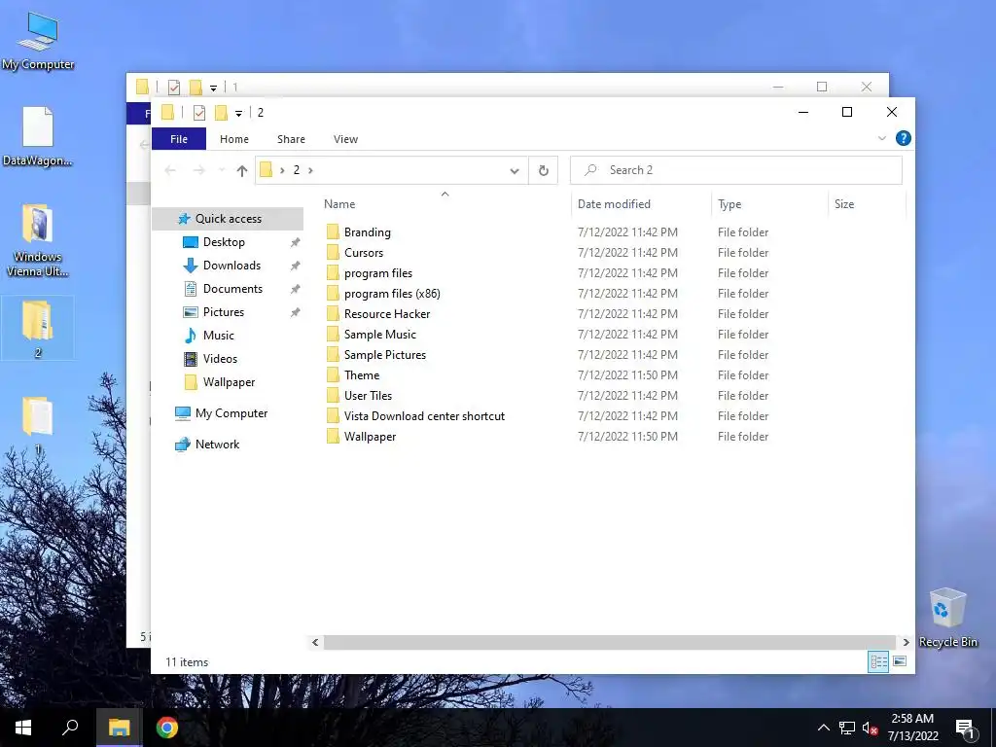Unpin Documents from Quick access

tap(295, 289)
